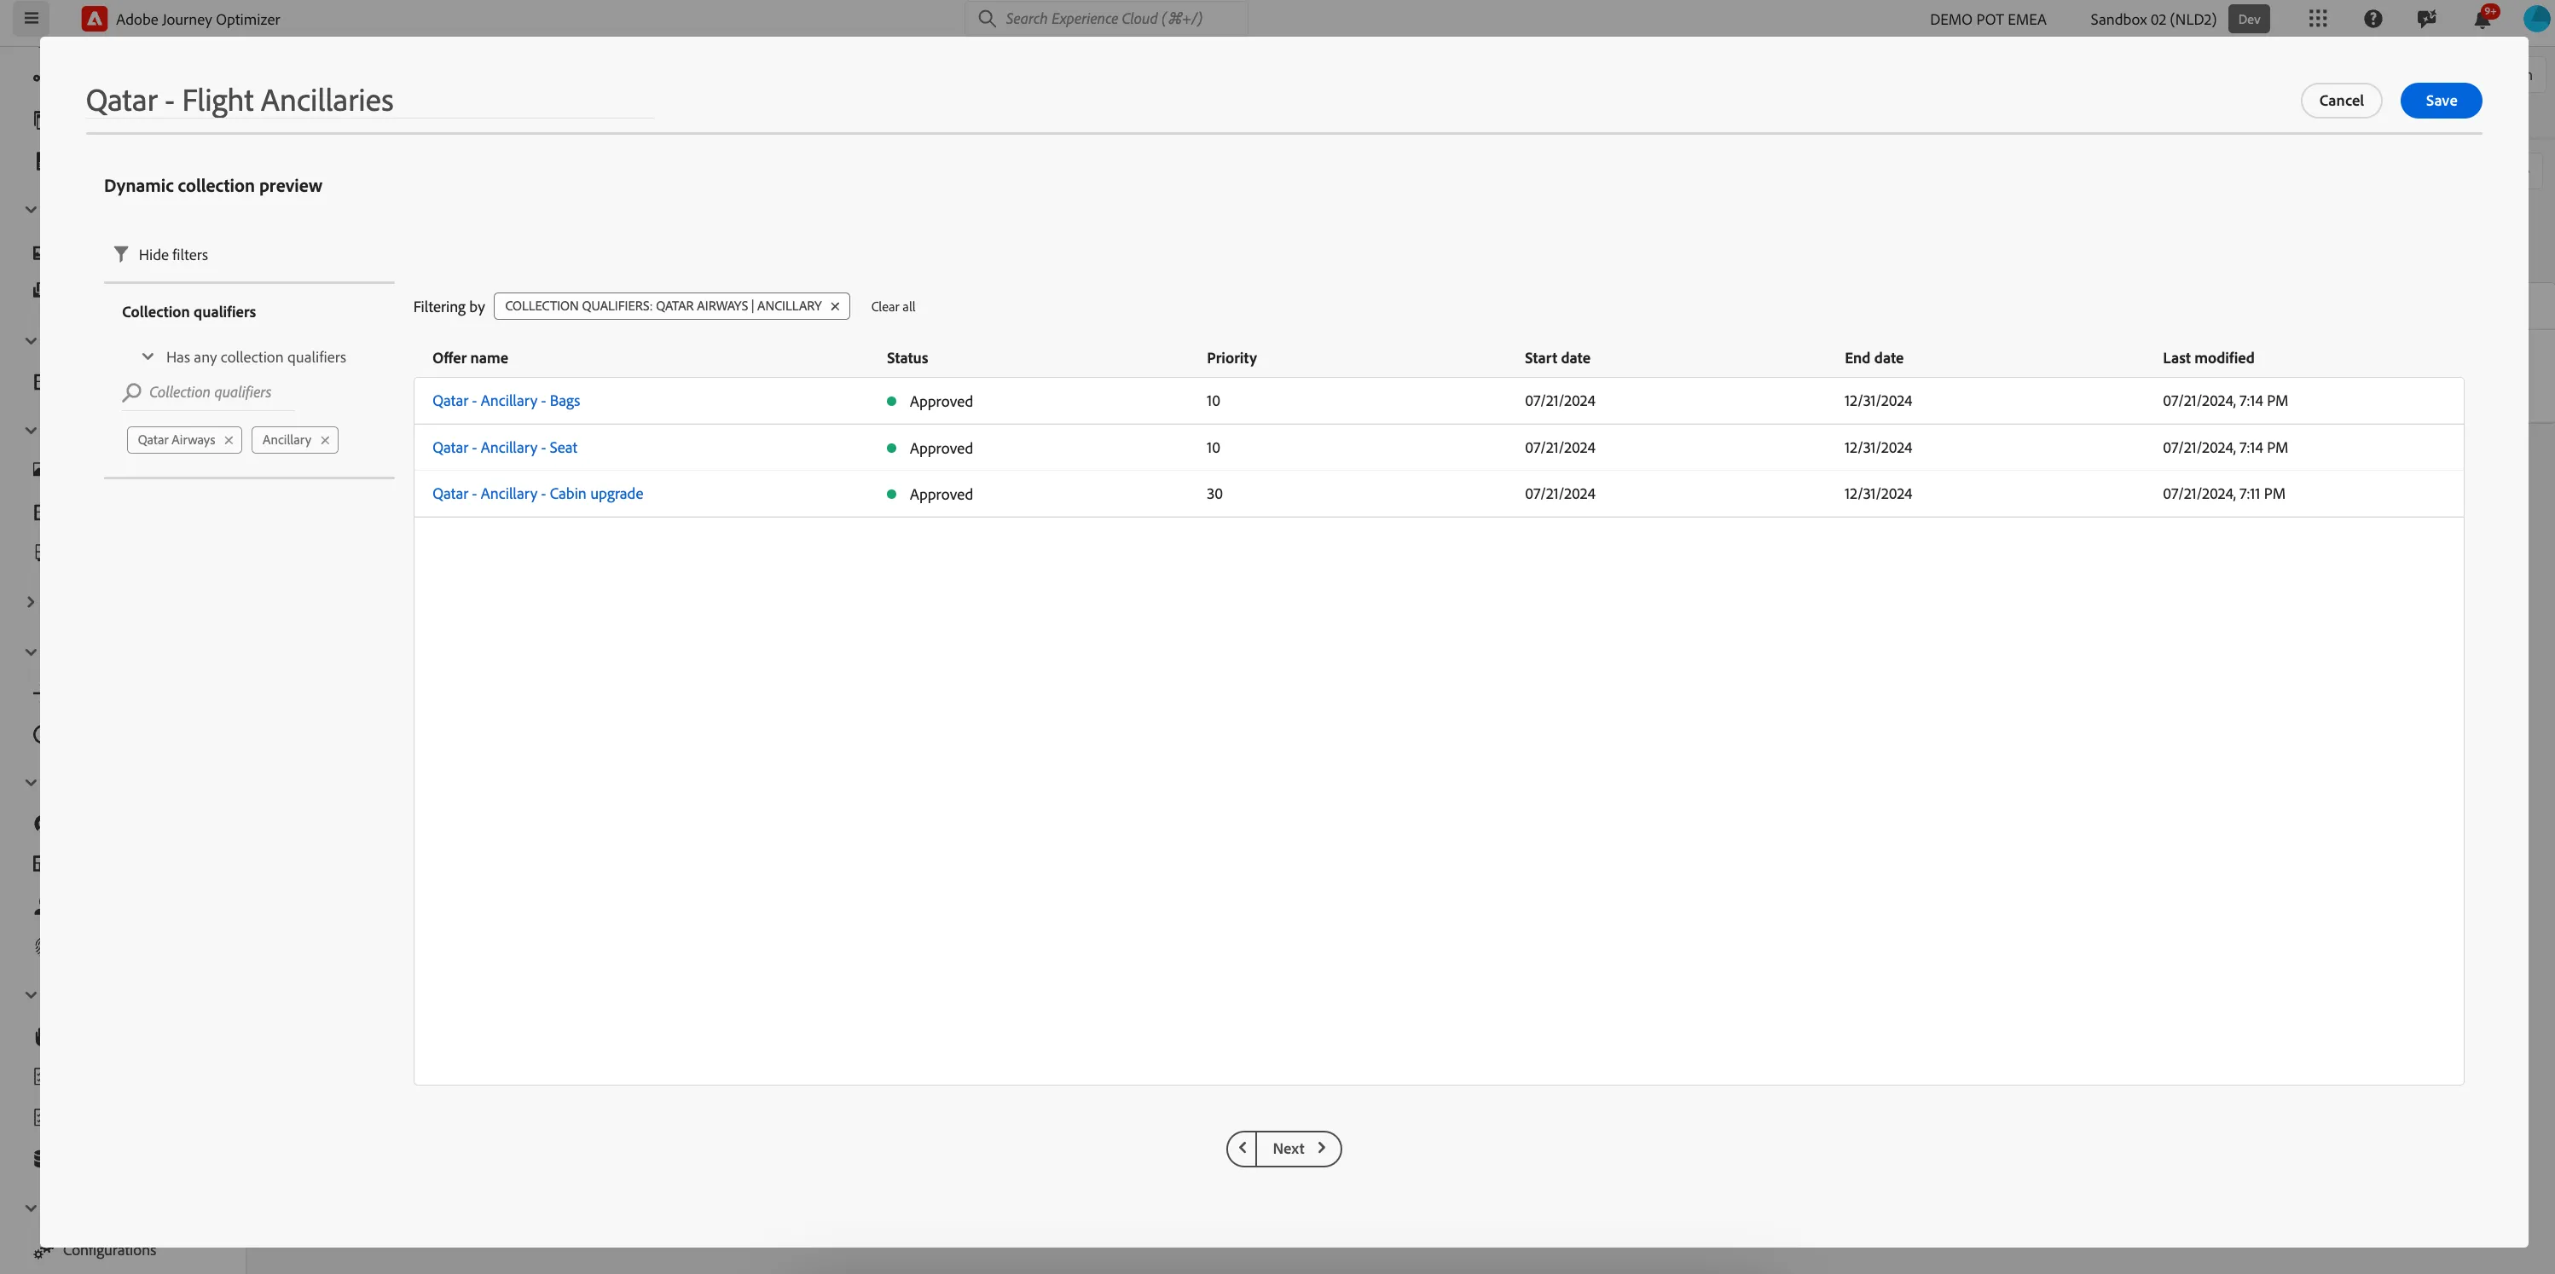Open the hamburger navigation menu
Viewport: 2555px width, 1274px height.
pos(31,18)
